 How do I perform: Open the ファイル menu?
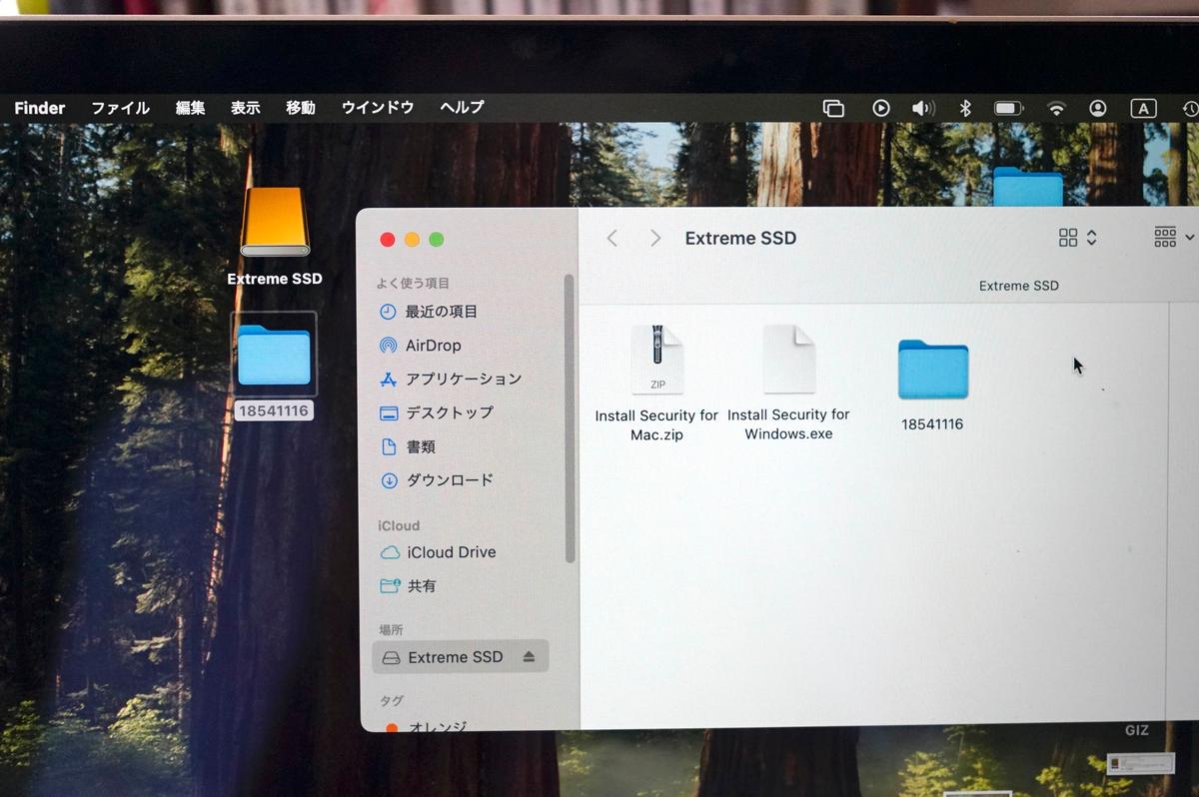pos(120,108)
